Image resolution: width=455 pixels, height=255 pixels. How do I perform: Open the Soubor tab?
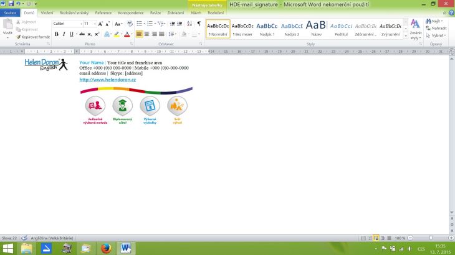10,12
